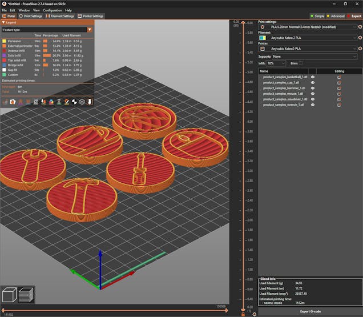
Task: Click the 3D editor view cube icon
Action: pos(9,295)
